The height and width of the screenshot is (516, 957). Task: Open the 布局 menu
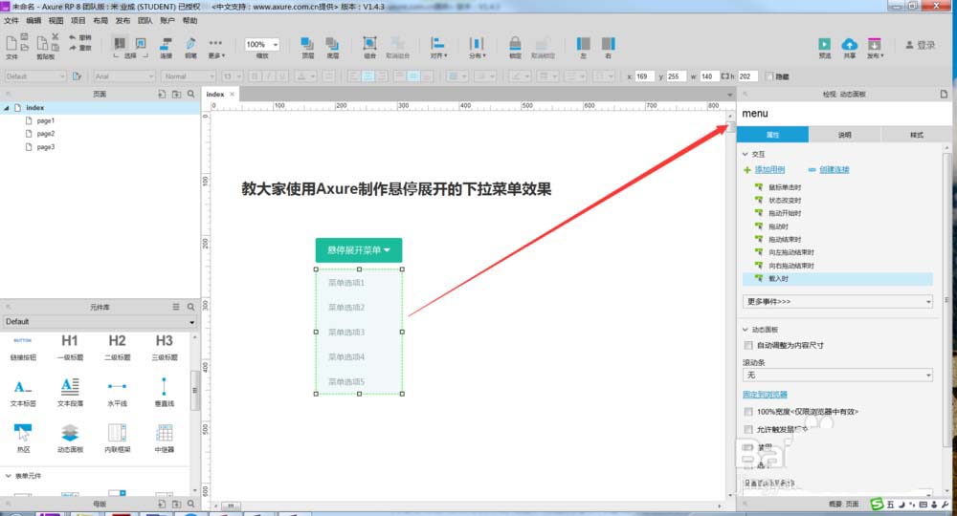point(100,21)
